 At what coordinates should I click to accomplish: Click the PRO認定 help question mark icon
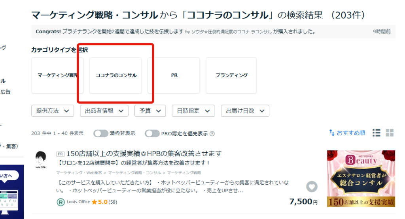coord(212,134)
